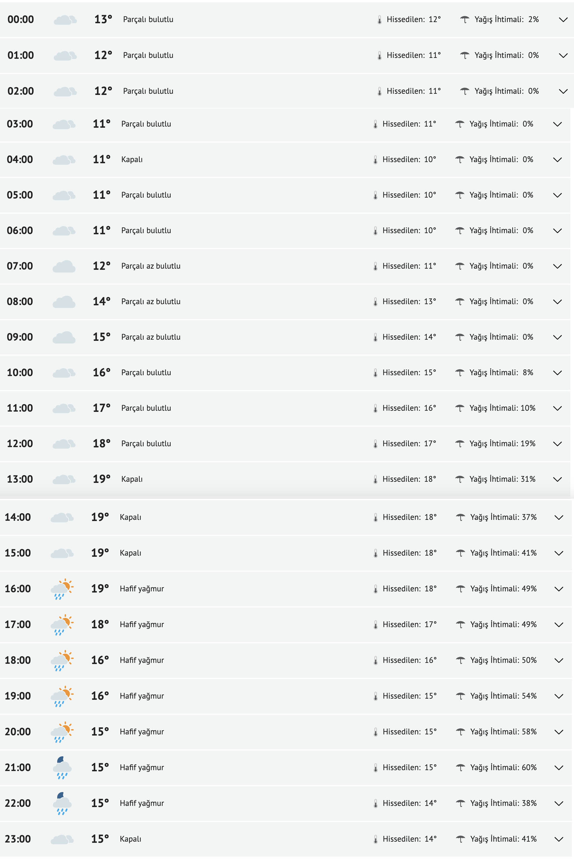This screenshot has height=861, width=574.
Task: Click the 17° temperature at 11:00
Action: (x=101, y=408)
